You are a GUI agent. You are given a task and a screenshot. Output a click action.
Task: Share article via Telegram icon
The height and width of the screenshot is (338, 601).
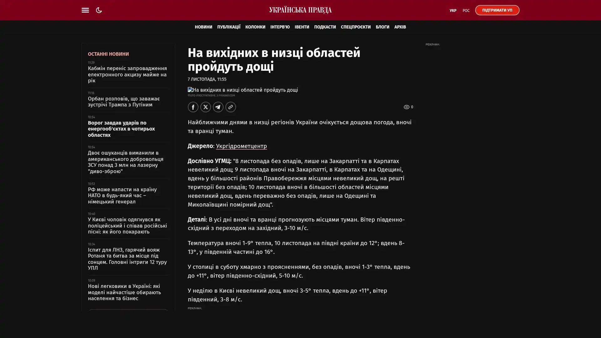coord(218,107)
